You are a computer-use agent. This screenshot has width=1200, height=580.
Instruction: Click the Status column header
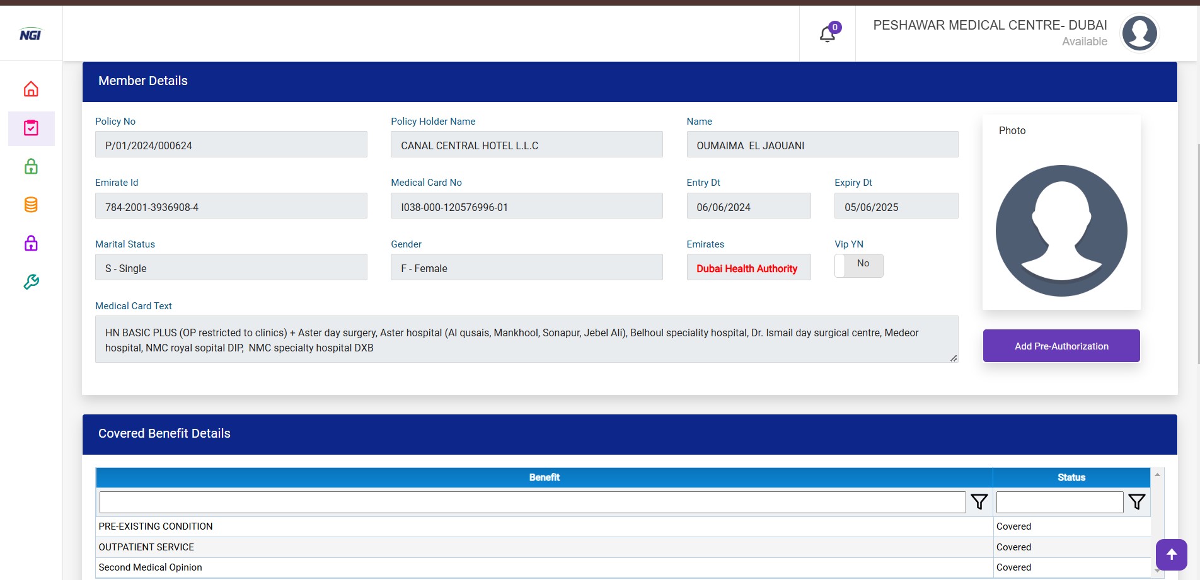tap(1071, 477)
